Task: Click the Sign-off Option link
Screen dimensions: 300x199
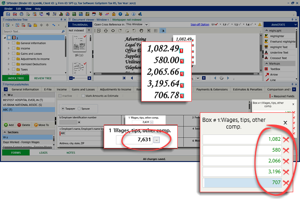Action: 199,24
